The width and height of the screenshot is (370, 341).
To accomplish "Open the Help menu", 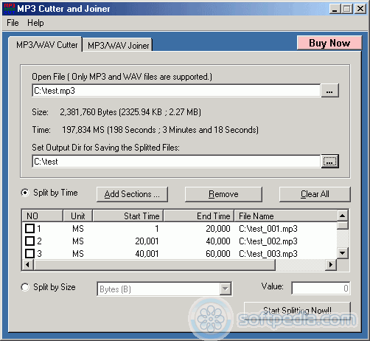I will pos(35,23).
